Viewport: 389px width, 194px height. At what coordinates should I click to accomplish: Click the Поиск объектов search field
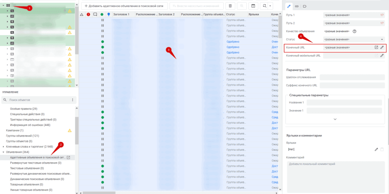39,100
